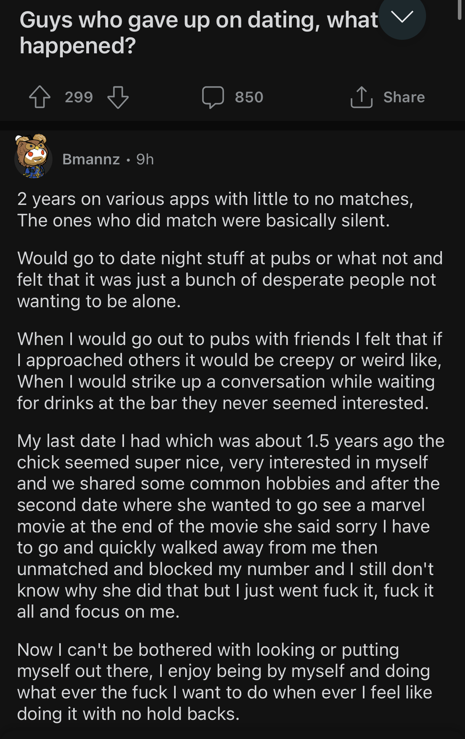Click the Share label
The height and width of the screenshot is (739, 465).
[x=404, y=97]
